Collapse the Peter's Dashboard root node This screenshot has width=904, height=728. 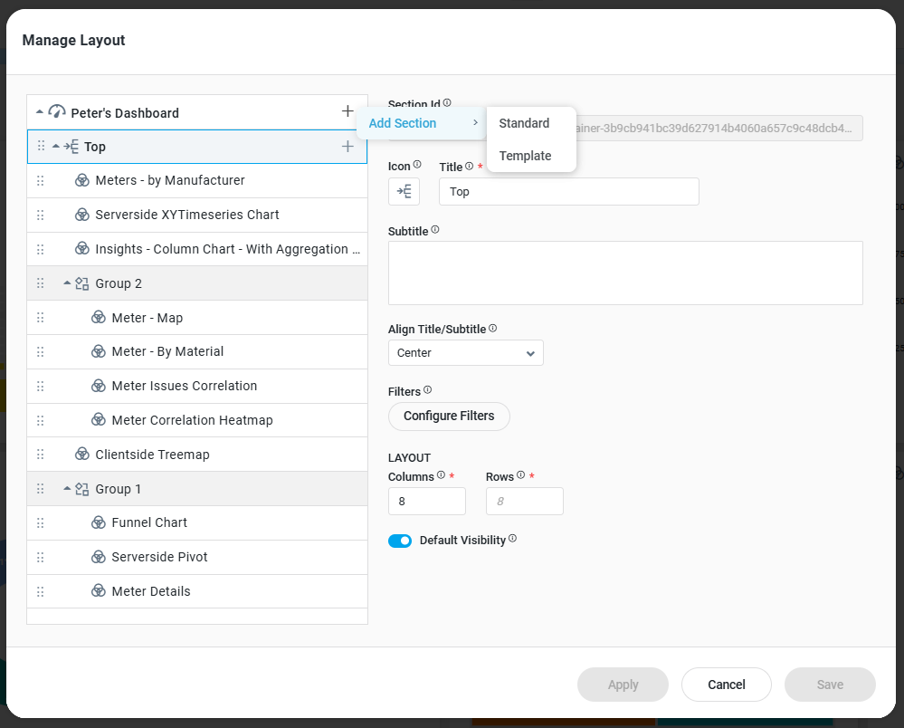click(x=40, y=112)
